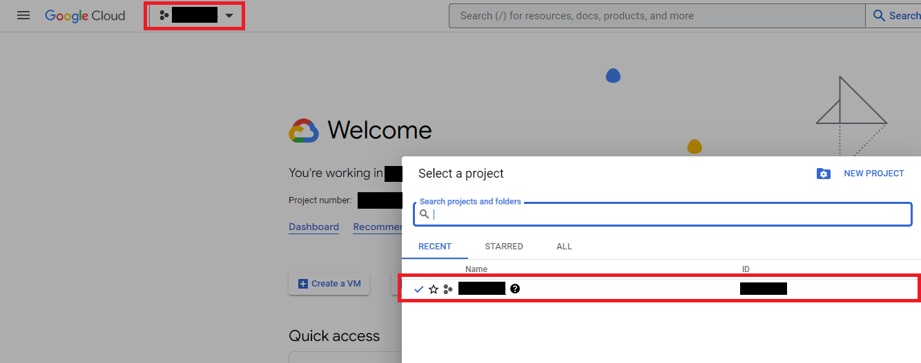Image resolution: width=921 pixels, height=363 pixels.
Task: Open the Dashboard link
Action: (313, 227)
